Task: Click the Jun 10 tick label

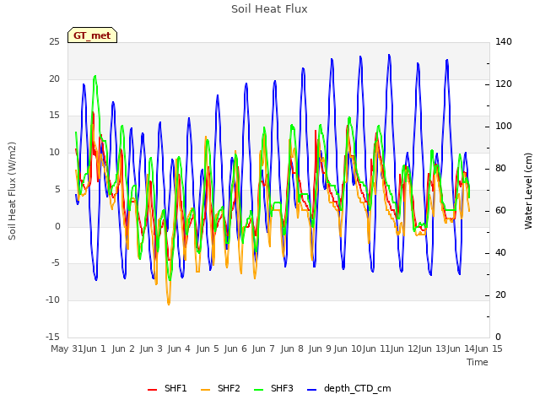Action: 348,348
